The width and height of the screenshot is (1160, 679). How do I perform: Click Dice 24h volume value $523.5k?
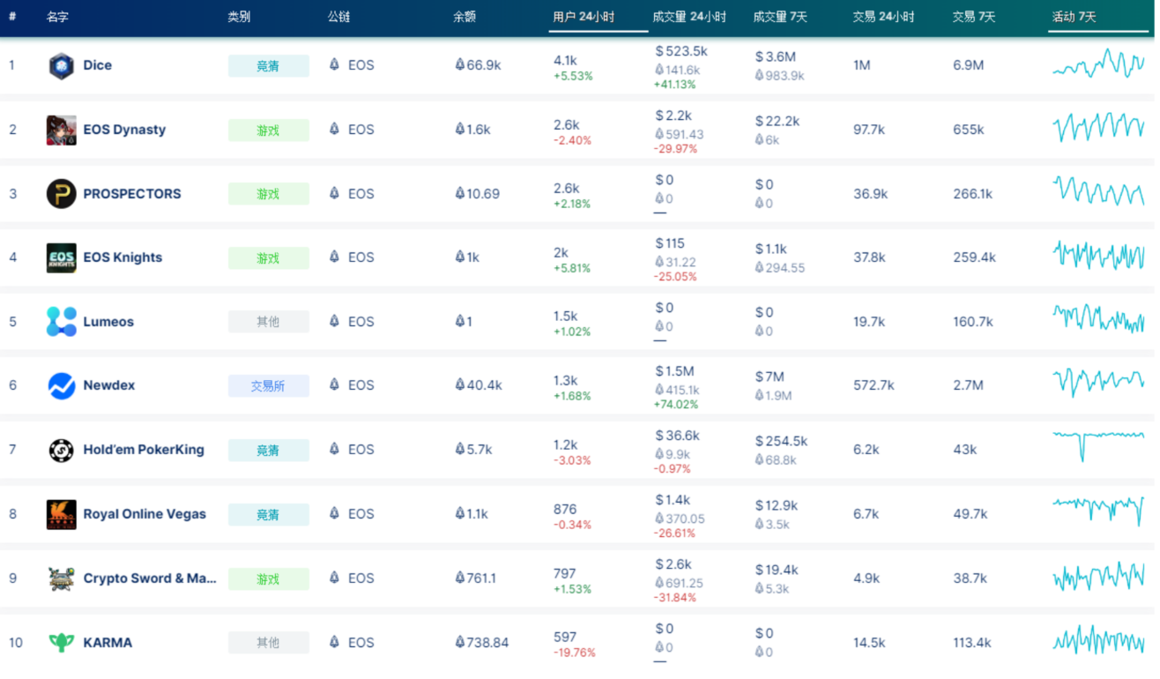681,51
